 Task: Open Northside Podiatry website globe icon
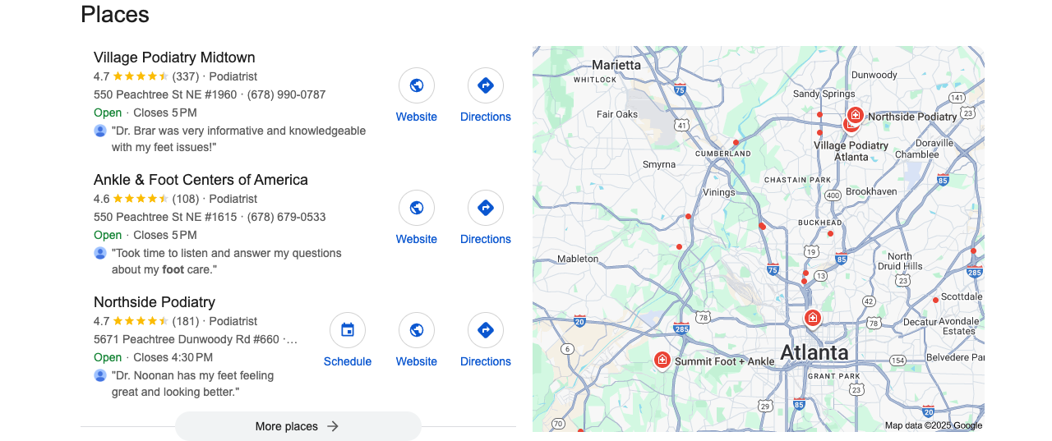pyautogui.click(x=417, y=330)
